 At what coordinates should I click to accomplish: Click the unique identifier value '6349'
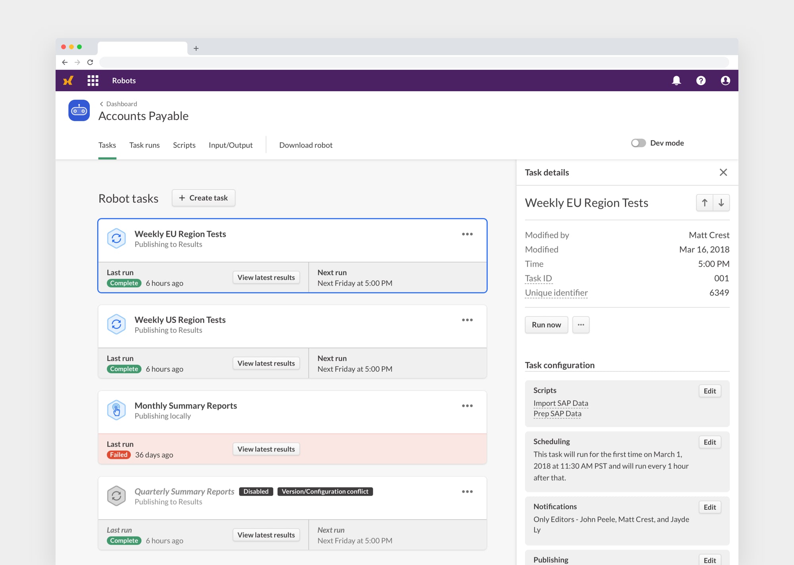719,293
